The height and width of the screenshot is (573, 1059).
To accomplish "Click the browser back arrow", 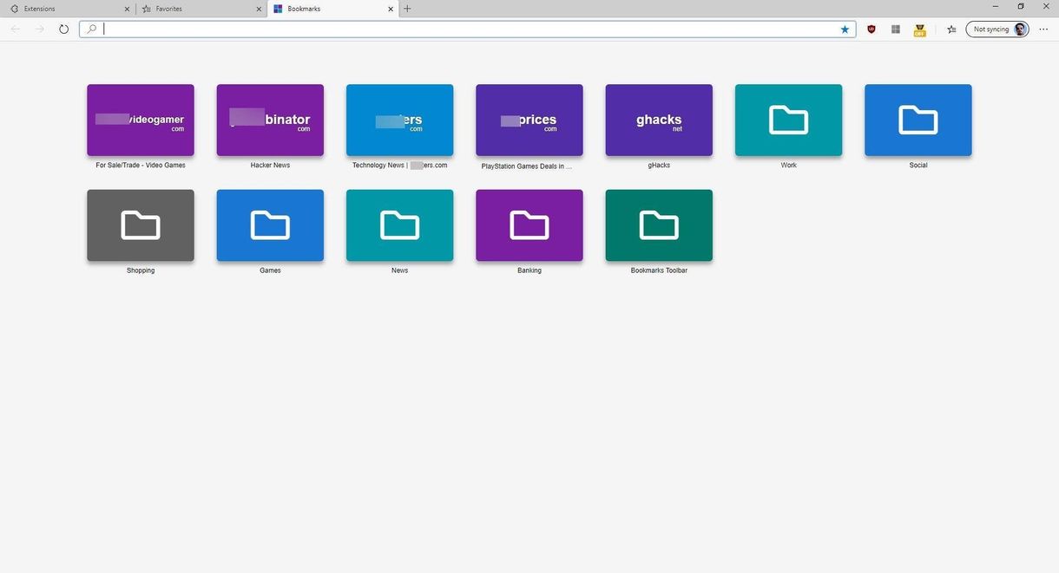I will 16,29.
